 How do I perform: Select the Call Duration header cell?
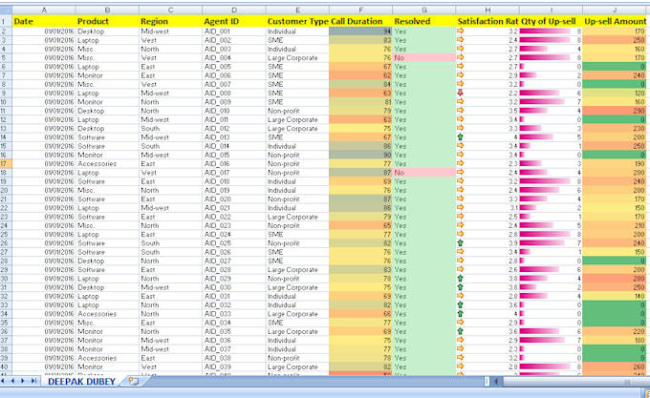[360, 21]
